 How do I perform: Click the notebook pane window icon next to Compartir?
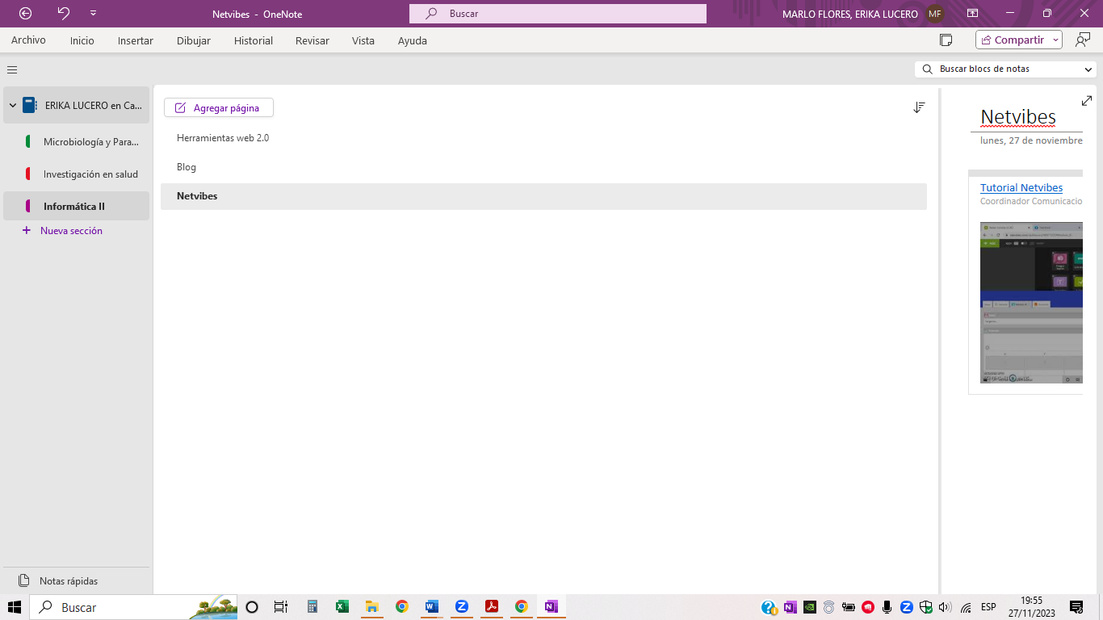pyautogui.click(x=946, y=40)
